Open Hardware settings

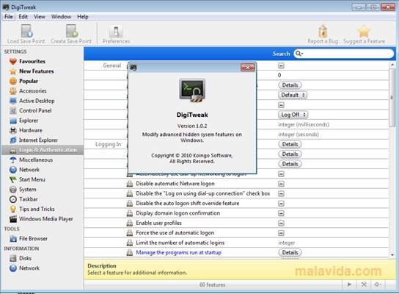click(x=31, y=130)
